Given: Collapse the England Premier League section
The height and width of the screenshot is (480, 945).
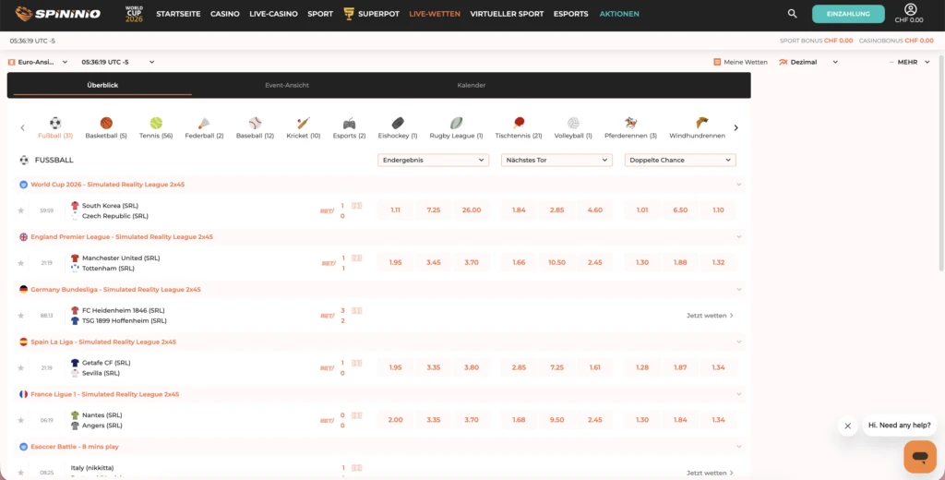Looking at the screenshot, I should click(739, 237).
